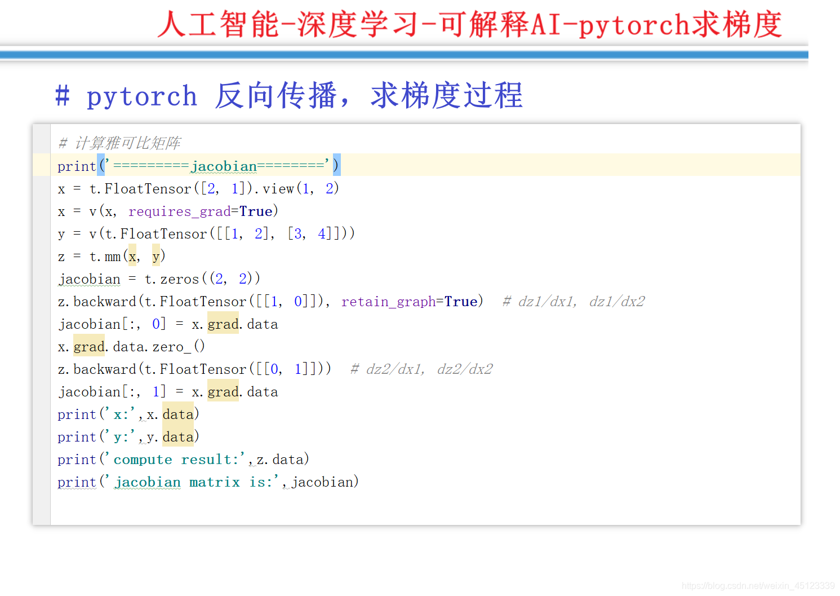Screen dimensions: 840x596
Task: Click line print('jacobian matrix is:', jacobian)
Action: (208, 482)
